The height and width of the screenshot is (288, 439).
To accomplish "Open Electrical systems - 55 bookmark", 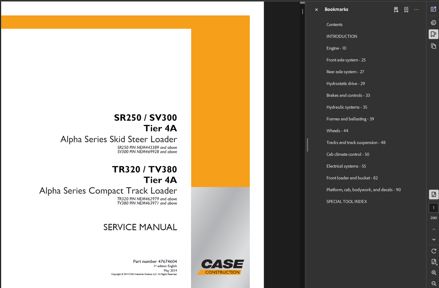I will [346, 166].
